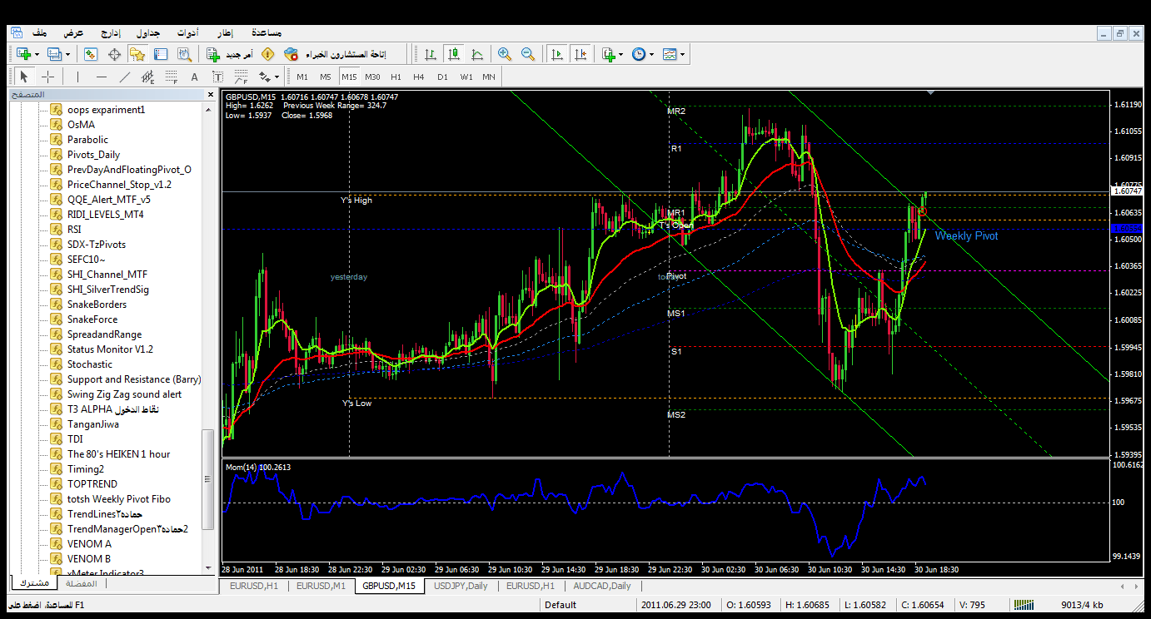The width and height of the screenshot is (1151, 619).
Task: Open the المفضلة Navigator tab
Action: pyautogui.click(x=81, y=583)
